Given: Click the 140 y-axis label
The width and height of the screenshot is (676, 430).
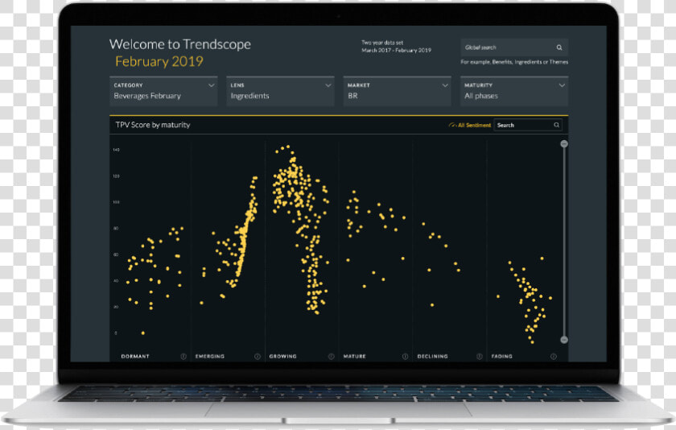Looking at the screenshot, I should pos(116,150).
